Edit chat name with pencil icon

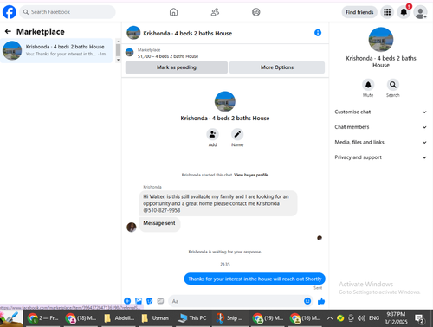(x=237, y=134)
